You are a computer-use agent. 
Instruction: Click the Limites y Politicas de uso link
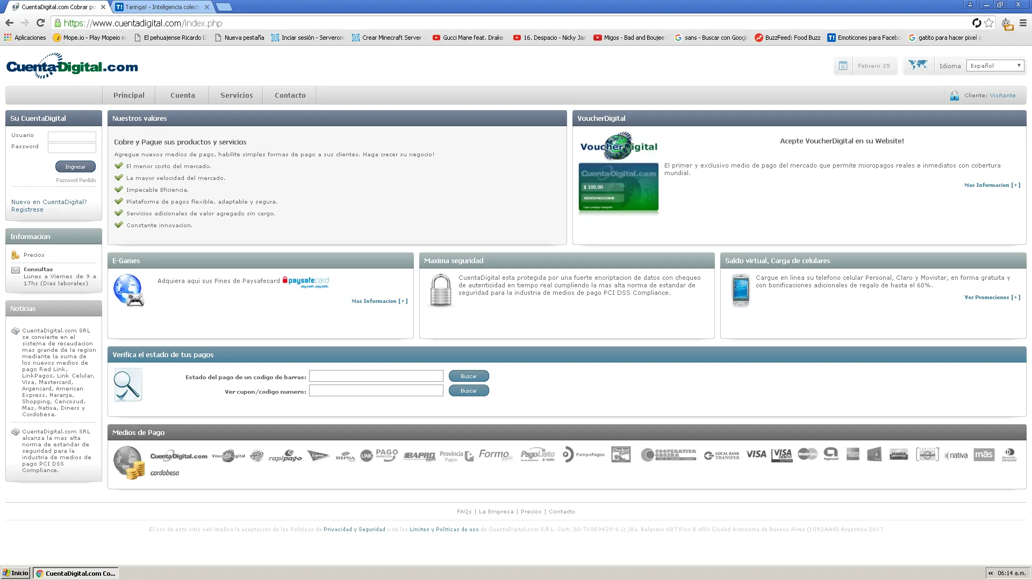click(444, 530)
